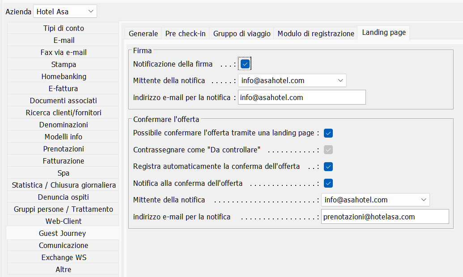Image resolution: width=463 pixels, height=277 pixels.
Task: Open the Fatturazione category
Action: coord(63,161)
